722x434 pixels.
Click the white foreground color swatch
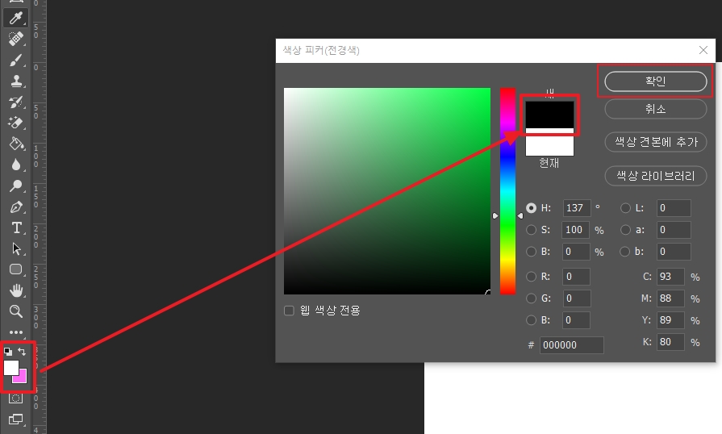point(11,367)
